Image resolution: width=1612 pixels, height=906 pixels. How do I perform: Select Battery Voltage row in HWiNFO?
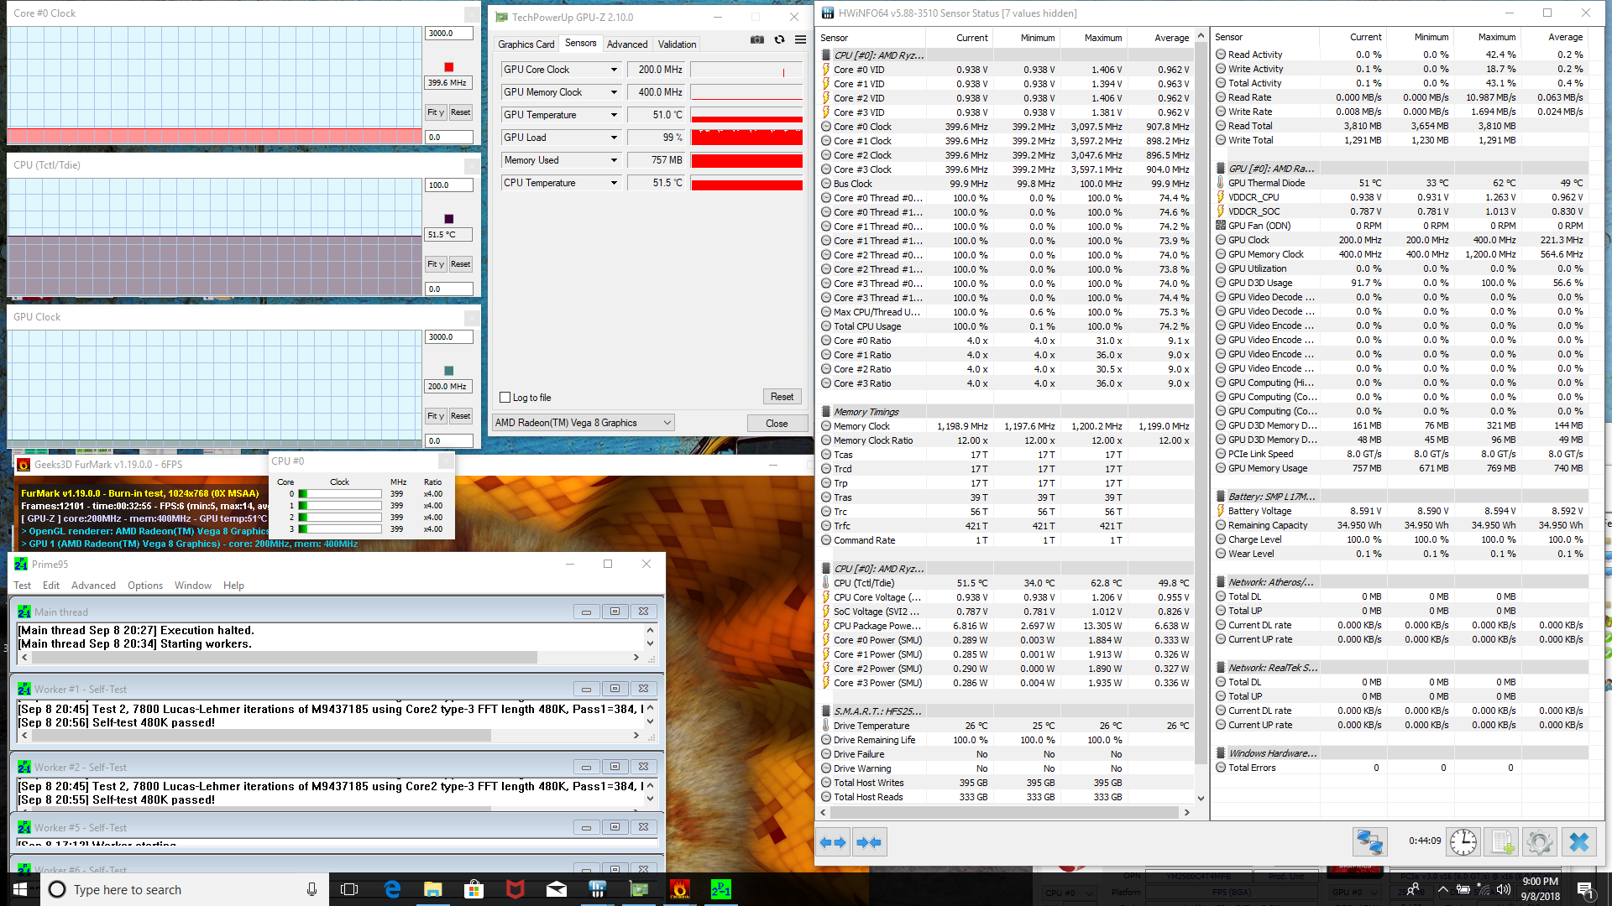pos(1400,511)
